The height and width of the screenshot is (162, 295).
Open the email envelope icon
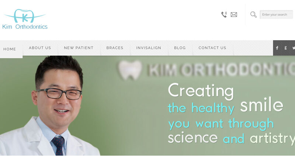pyautogui.click(x=234, y=14)
